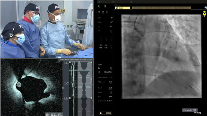Click the blue icon at top right edge
This screenshot has height=116, width=207.
206,8
